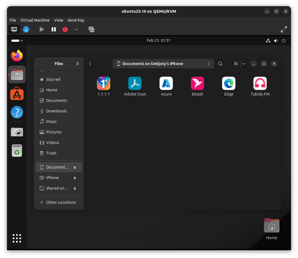Open the Files hamburger menu
This screenshot has height=258, width=298.
click(x=78, y=64)
